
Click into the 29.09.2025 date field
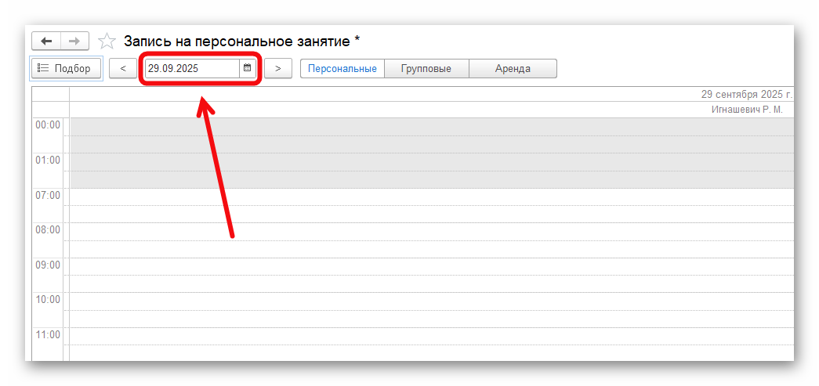191,68
